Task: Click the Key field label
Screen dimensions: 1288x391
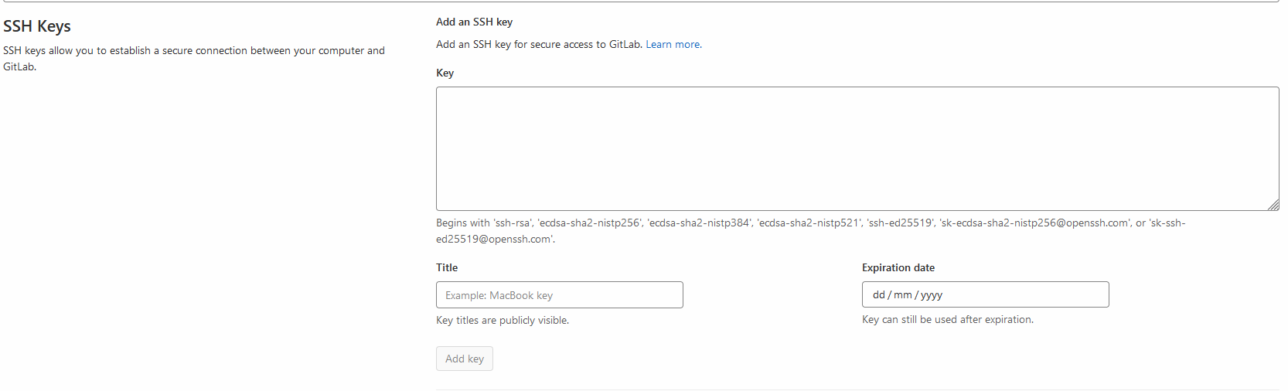Action: [x=445, y=73]
